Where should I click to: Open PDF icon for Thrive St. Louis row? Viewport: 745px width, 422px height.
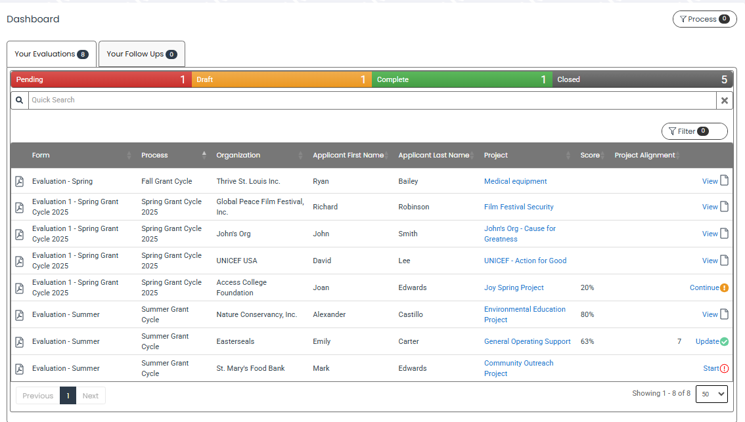click(20, 181)
